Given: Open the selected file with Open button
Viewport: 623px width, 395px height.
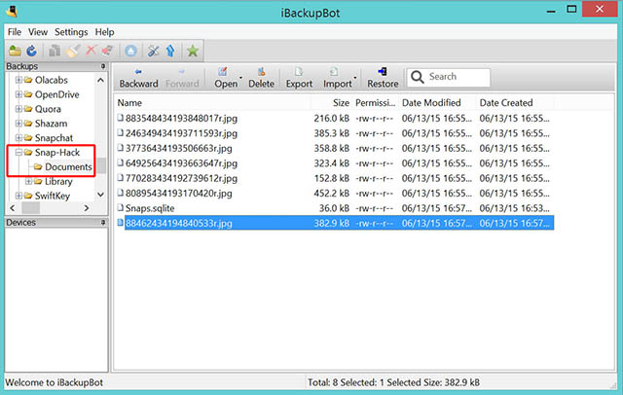Looking at the screenshot, I should coord(225,78).
